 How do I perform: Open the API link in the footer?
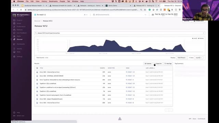click(190, 119)
